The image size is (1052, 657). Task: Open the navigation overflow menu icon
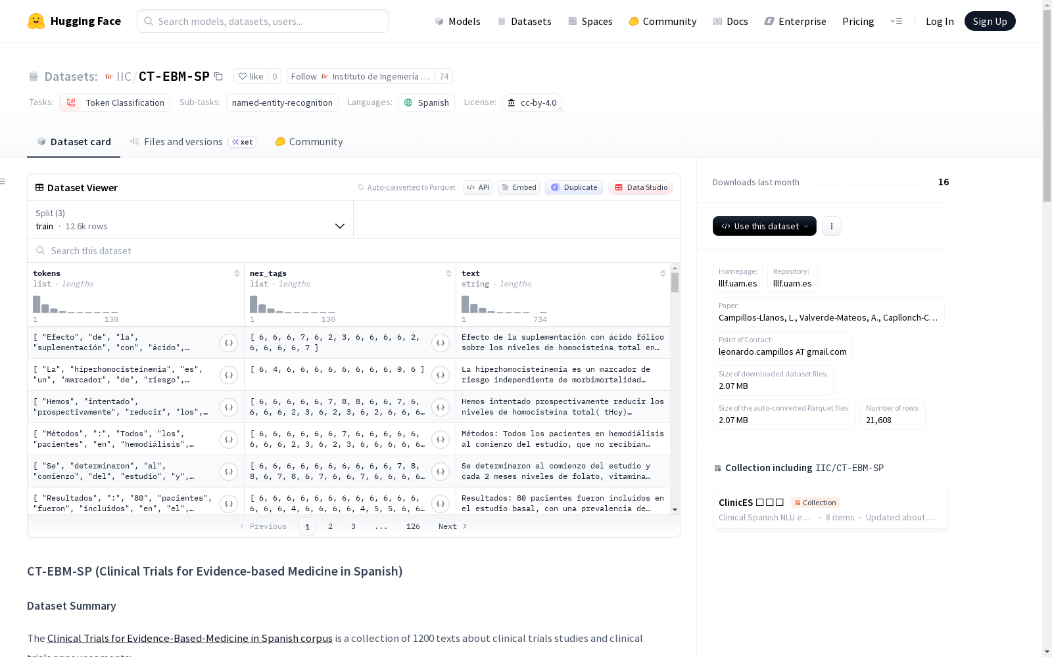(x=896, y=21)
